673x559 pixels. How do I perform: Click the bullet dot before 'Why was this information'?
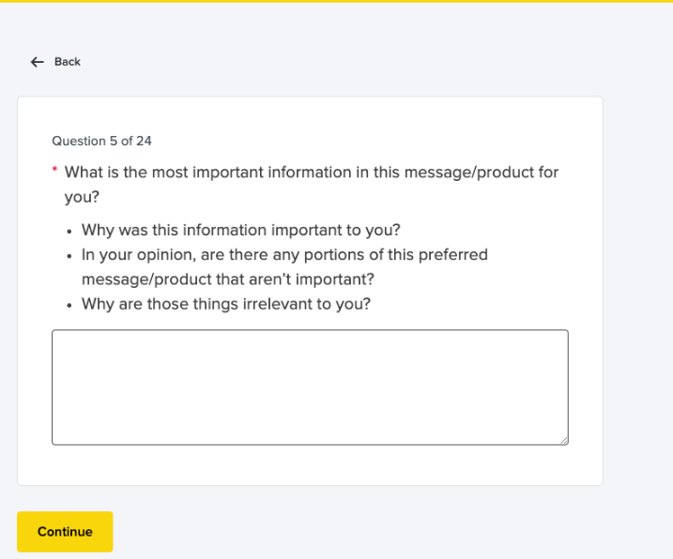pyautogui.click(x=69, y=231)
